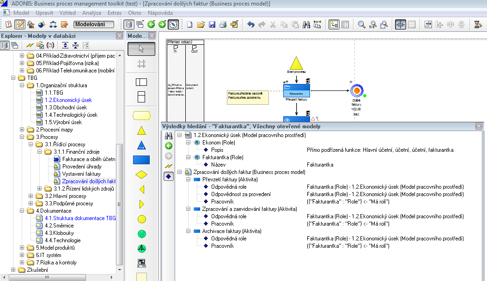487x281 pixels.
Task: Collapse the TBG folder node
Action: (13, 78)
